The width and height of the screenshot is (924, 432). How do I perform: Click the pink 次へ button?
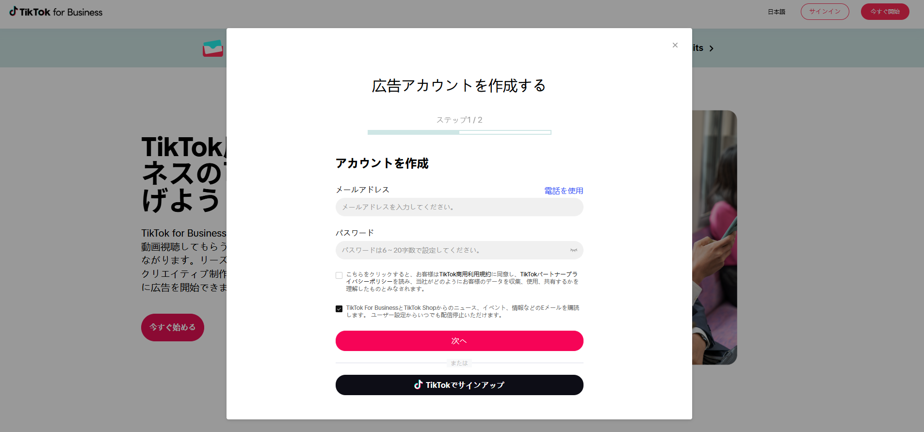click(459, 341)
